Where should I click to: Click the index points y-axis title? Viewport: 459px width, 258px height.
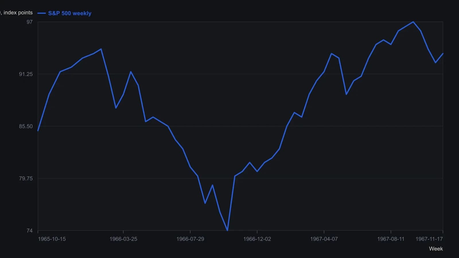pos(17,13)
